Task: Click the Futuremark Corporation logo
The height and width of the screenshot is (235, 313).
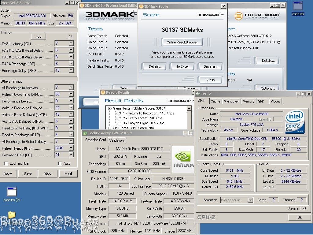Action: tap(257, 16)
